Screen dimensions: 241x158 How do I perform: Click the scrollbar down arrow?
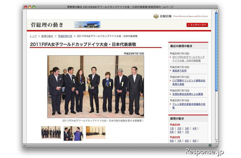coord(216,141)
